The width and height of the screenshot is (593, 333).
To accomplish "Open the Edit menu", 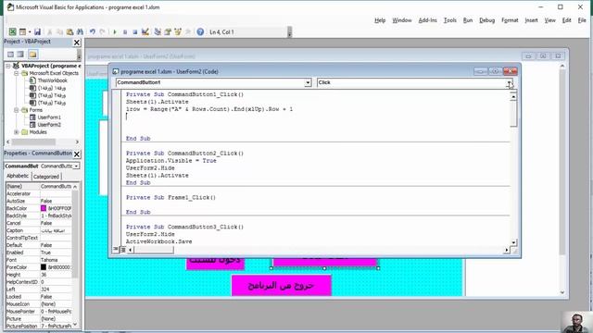I will 566,20.
